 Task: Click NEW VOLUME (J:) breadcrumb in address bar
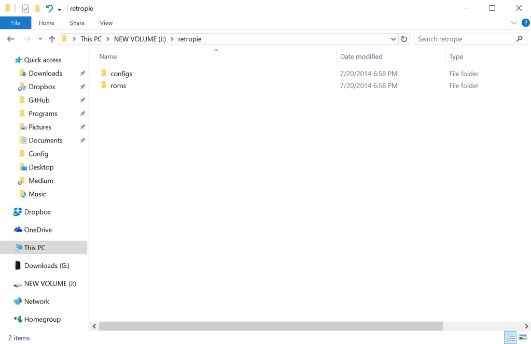(x=140, y=39)
